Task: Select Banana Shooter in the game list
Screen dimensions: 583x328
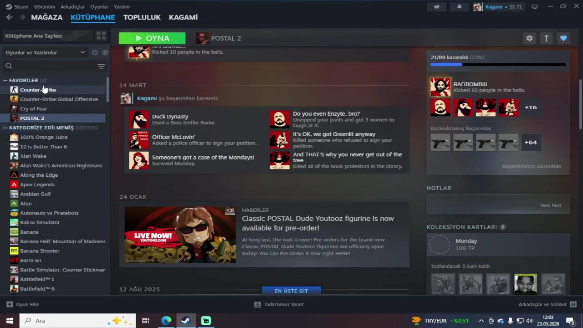Action: click(x=40, y=251)
